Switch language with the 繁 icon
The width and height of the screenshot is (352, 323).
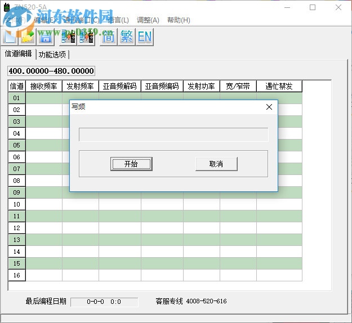(127, 37)
